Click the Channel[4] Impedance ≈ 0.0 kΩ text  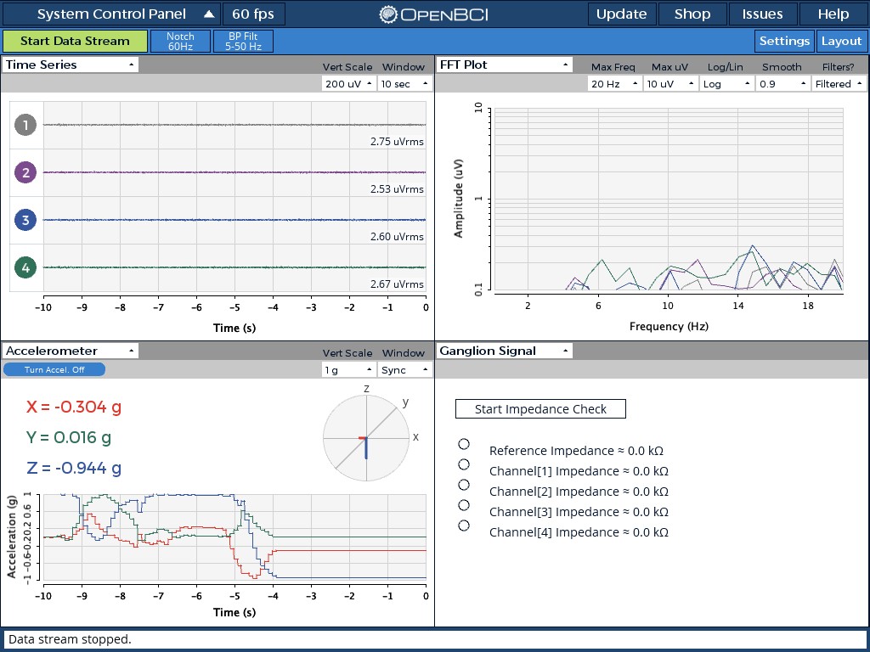579,532
